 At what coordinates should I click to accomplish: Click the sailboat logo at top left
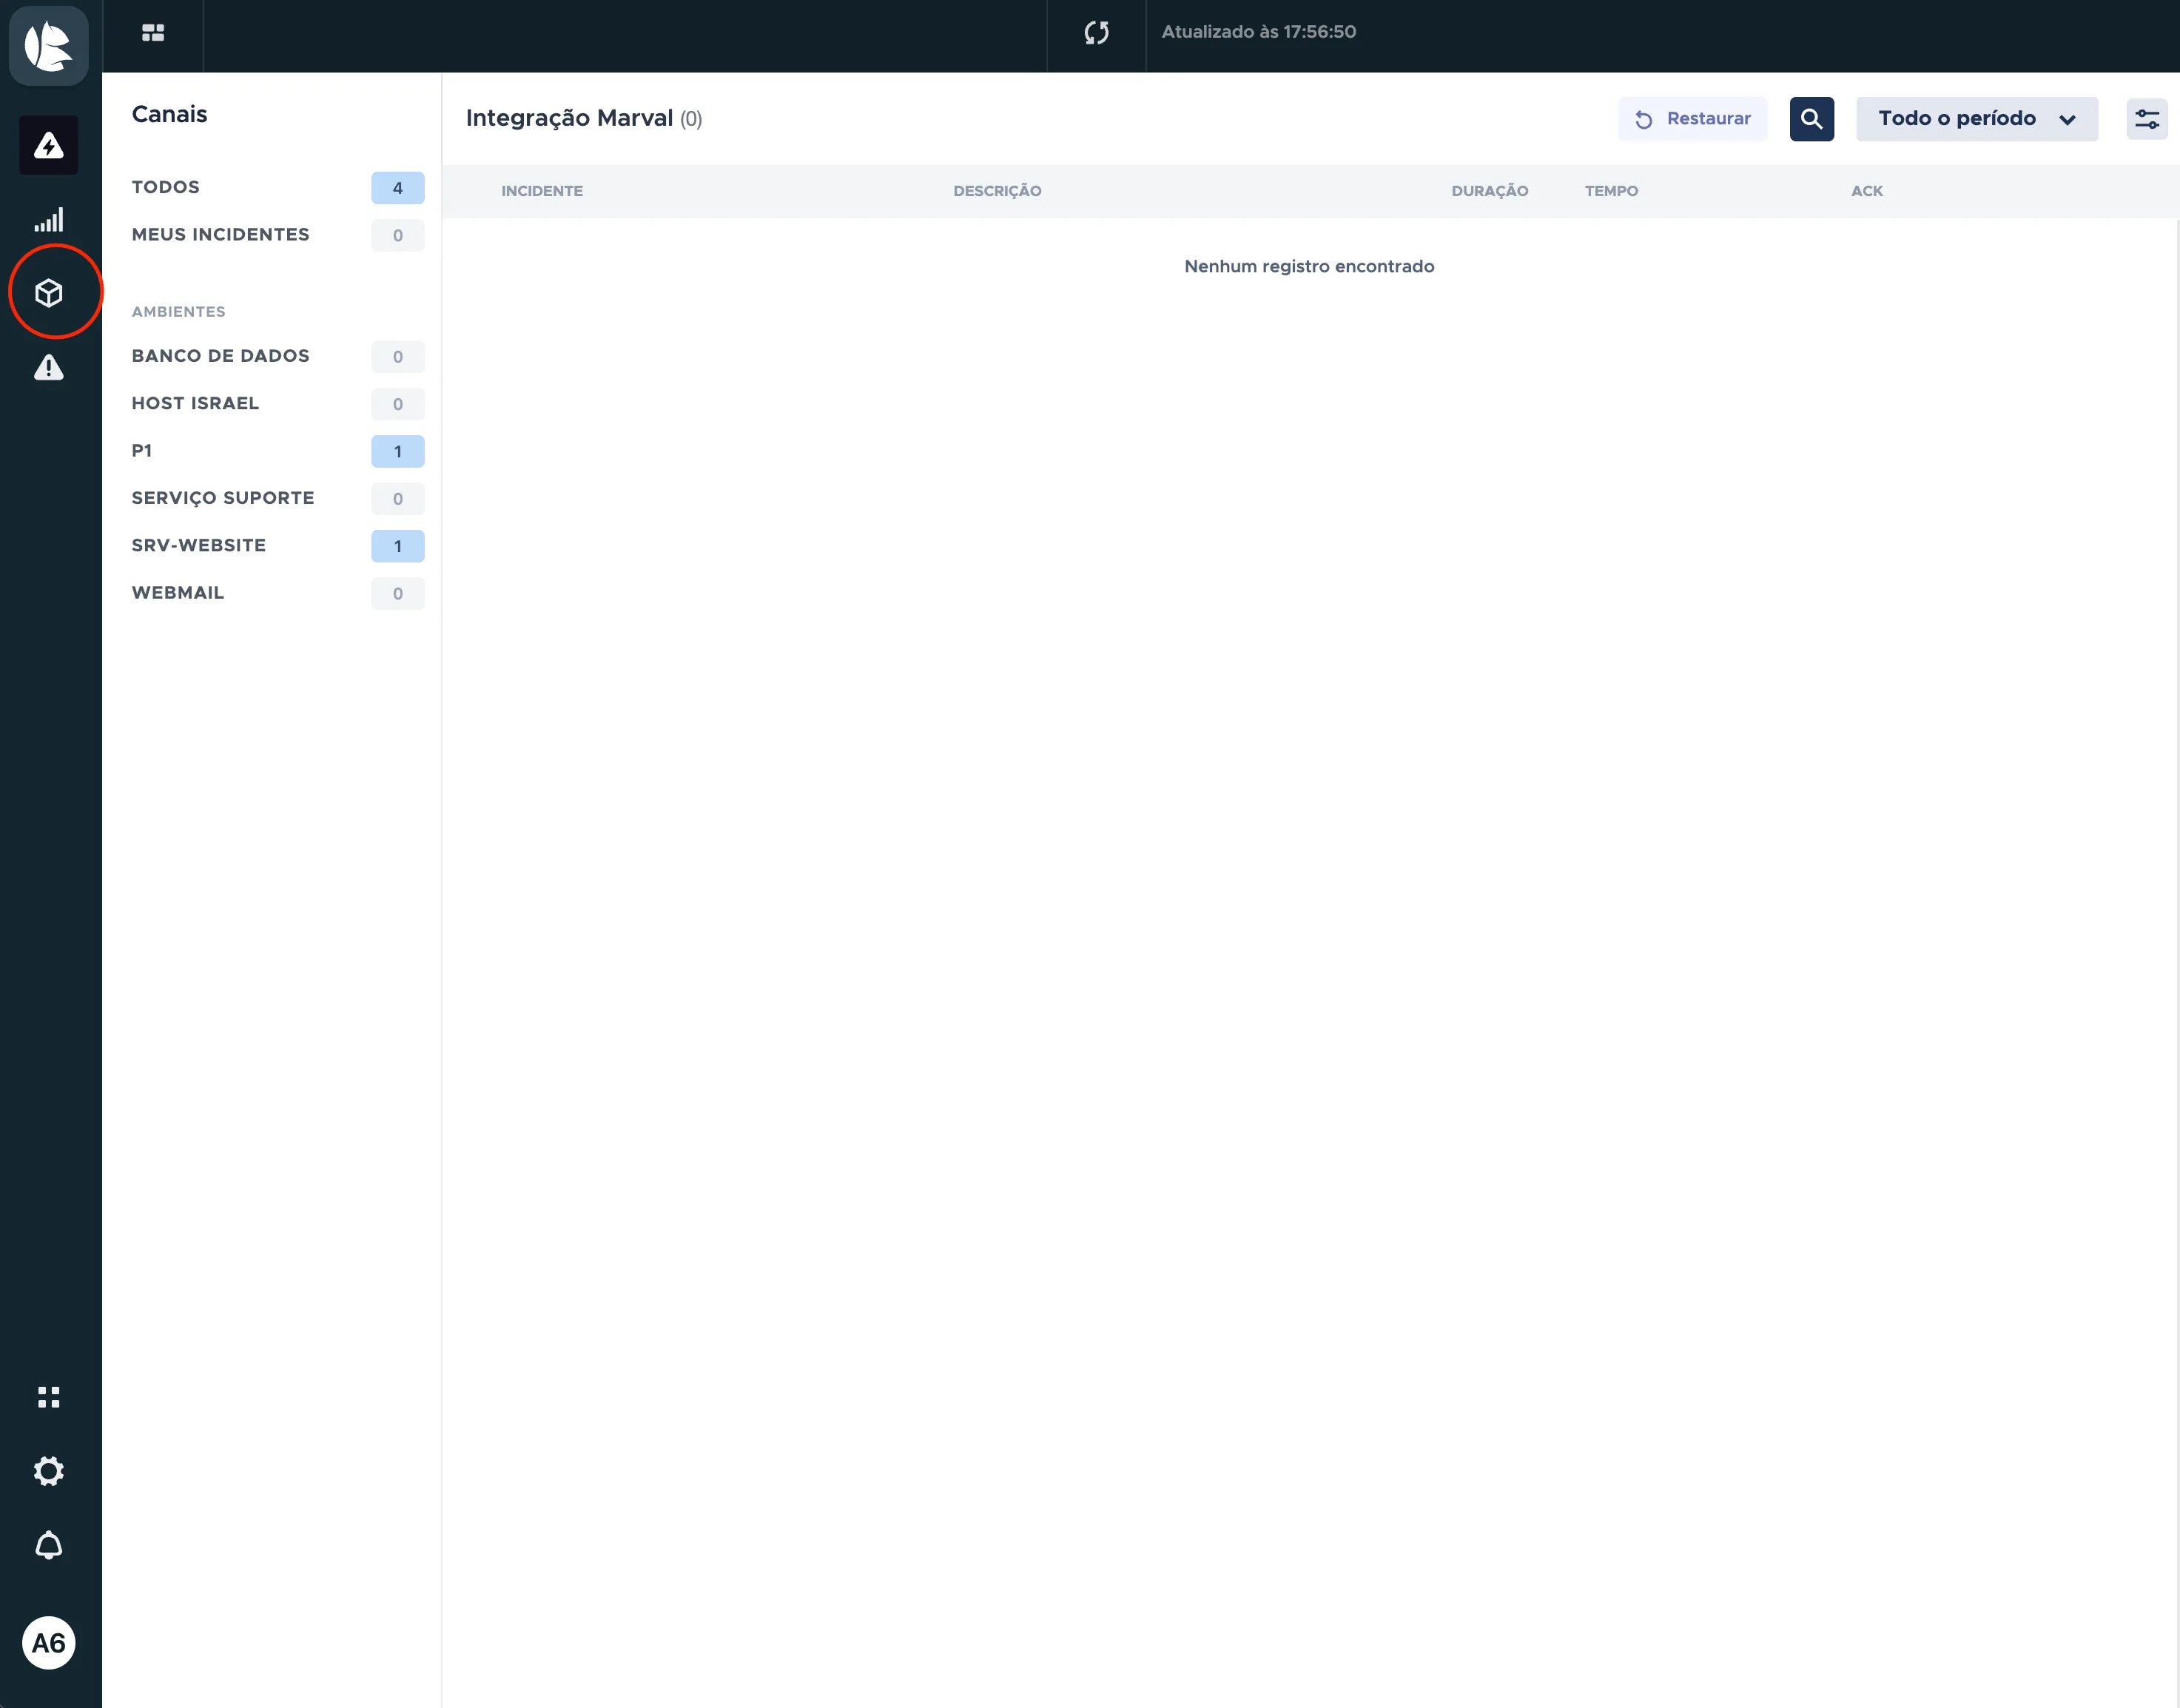(x=49, y=45)
